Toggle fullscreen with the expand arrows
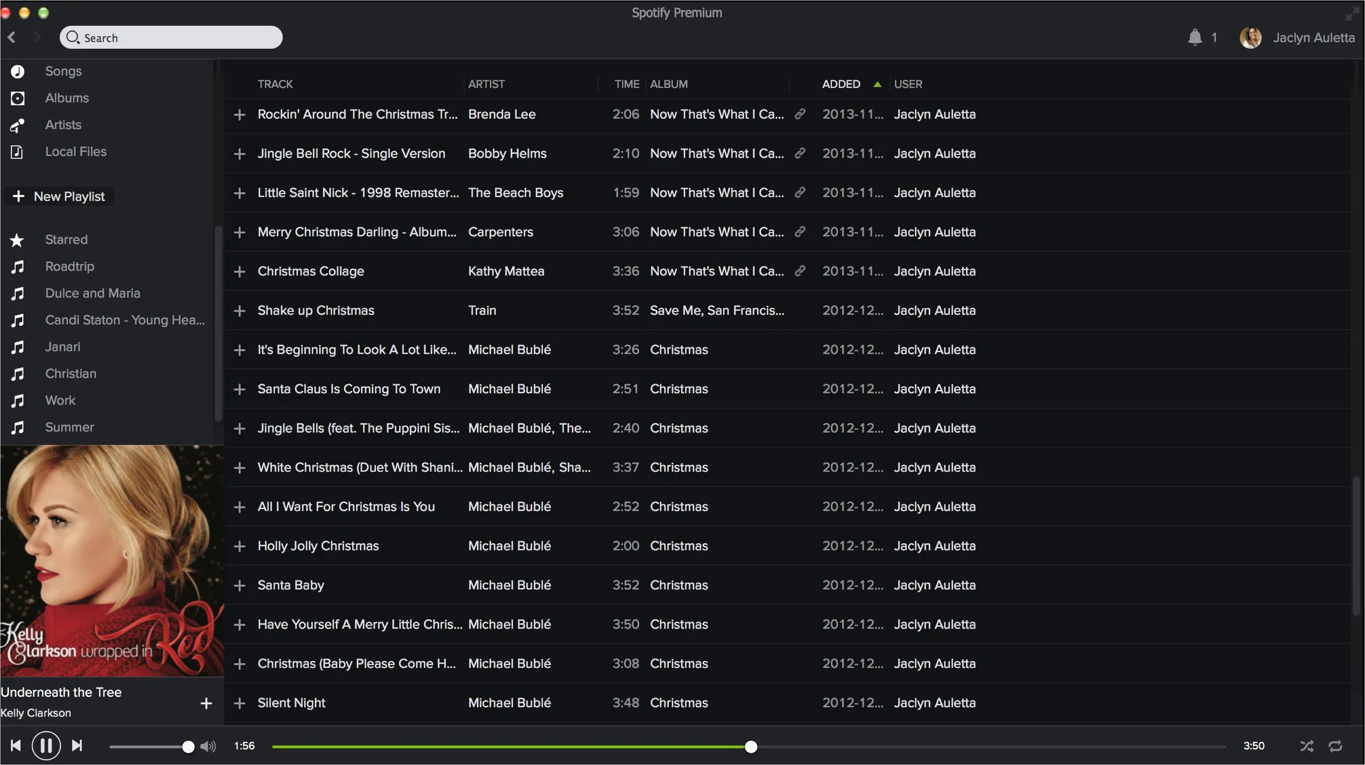The width and height of the screenshot is (1365, 765). point(1352,14)
